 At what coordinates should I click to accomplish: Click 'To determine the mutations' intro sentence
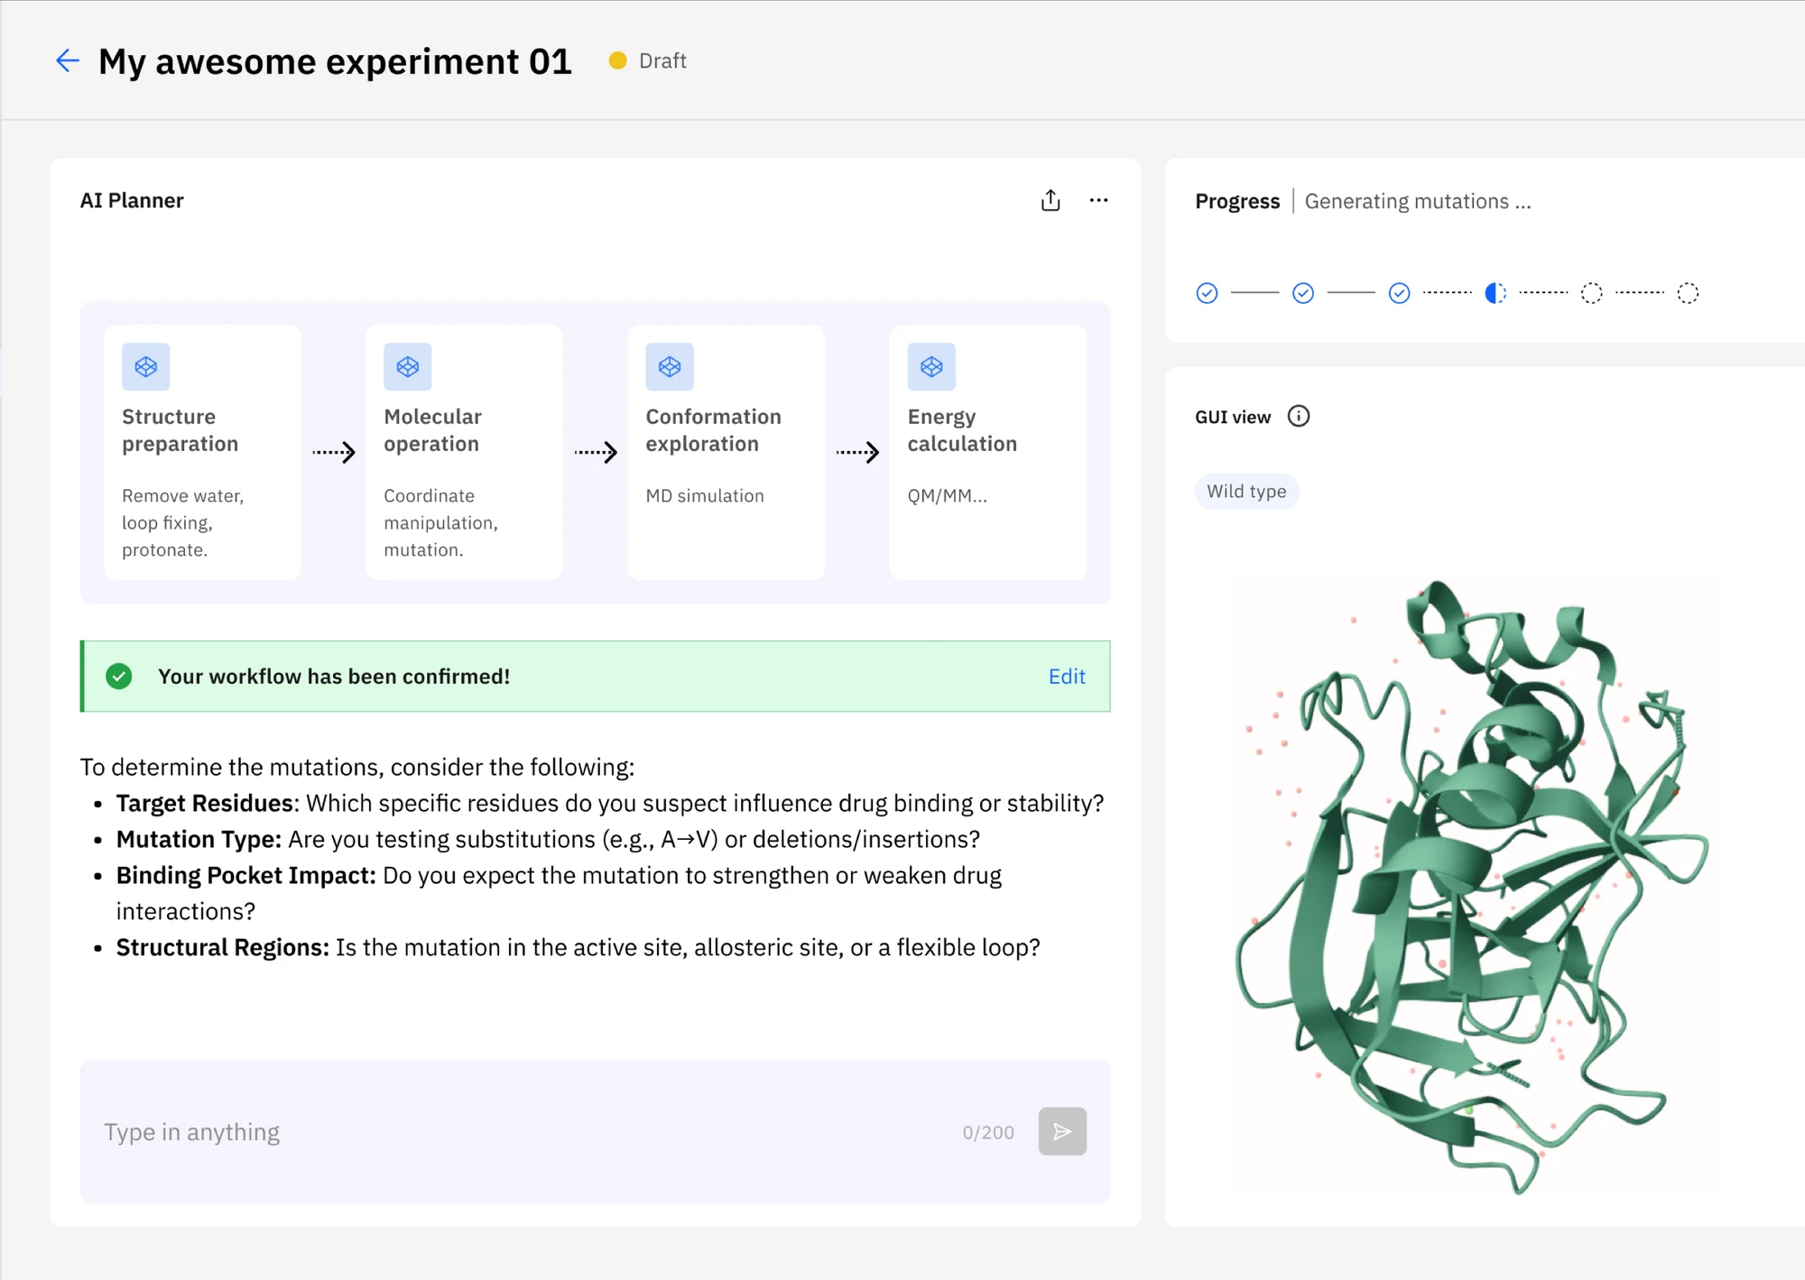click(x=357, y=767)
